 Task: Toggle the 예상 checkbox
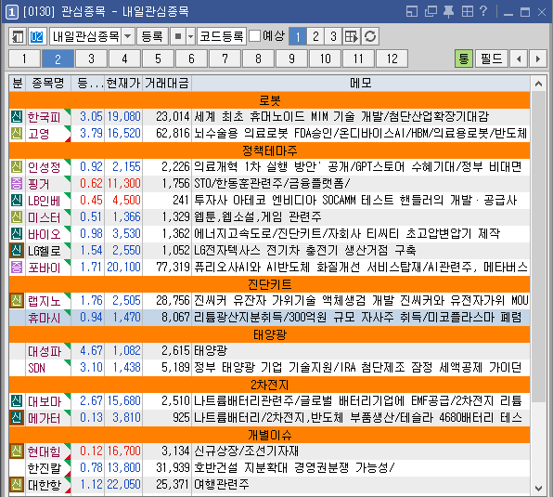point(254,35)
